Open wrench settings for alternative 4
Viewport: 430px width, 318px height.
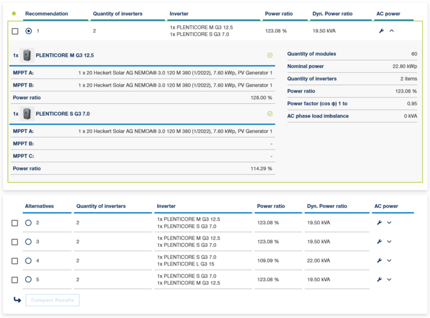point(379,260)
